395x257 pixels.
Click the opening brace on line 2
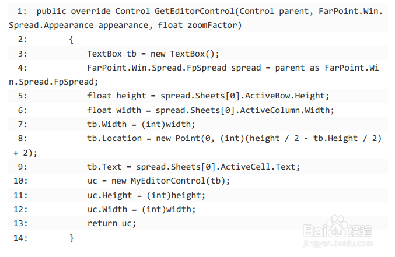click(x=71, y=40)
